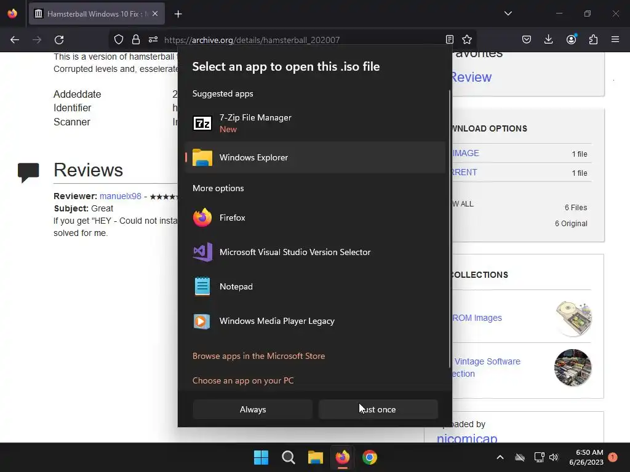Open the Firefox account icon
Viewport: 630px width, 472px height.
pos(571,39)
